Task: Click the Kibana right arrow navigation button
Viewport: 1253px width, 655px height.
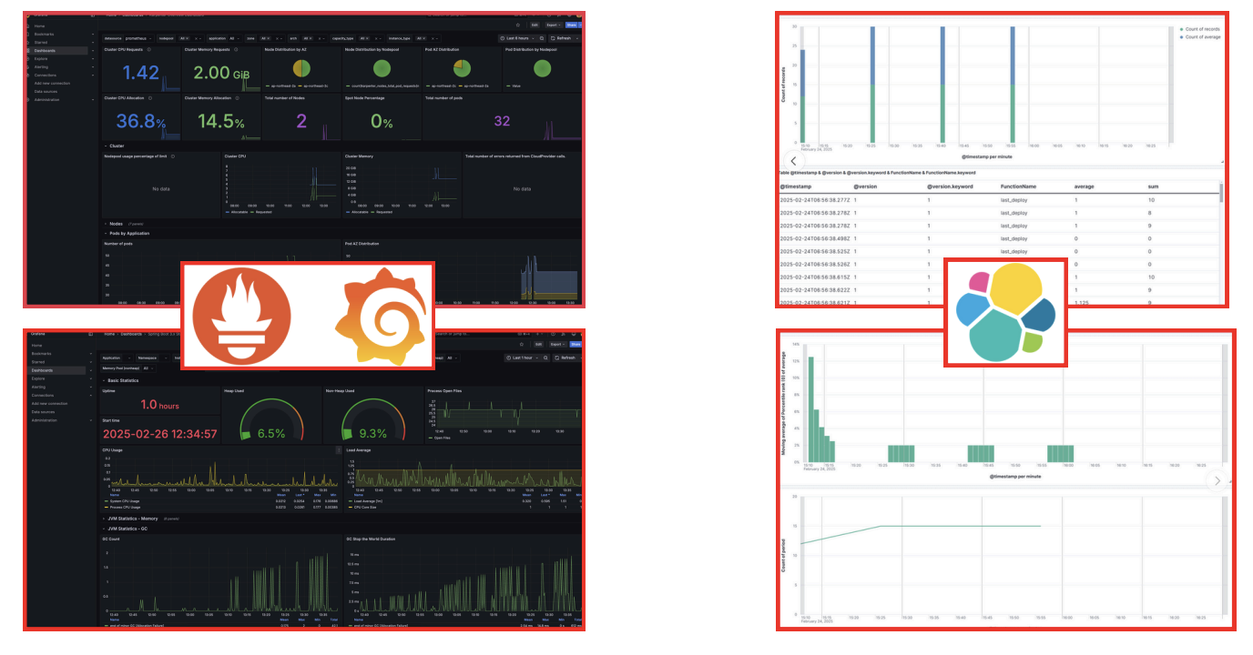Action: (1218, 481)
